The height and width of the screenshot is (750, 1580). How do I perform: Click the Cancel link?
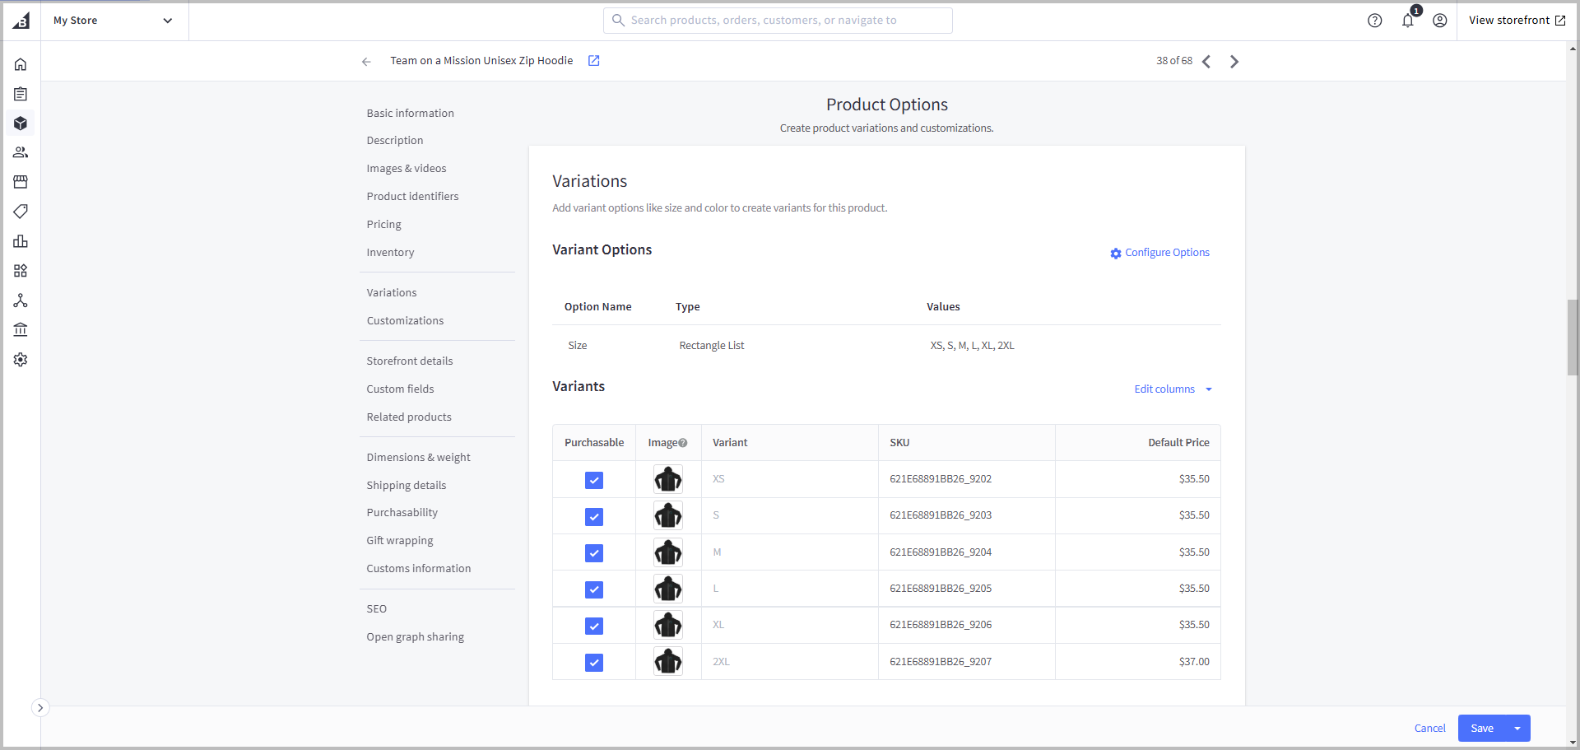(x=1430, y=729)
